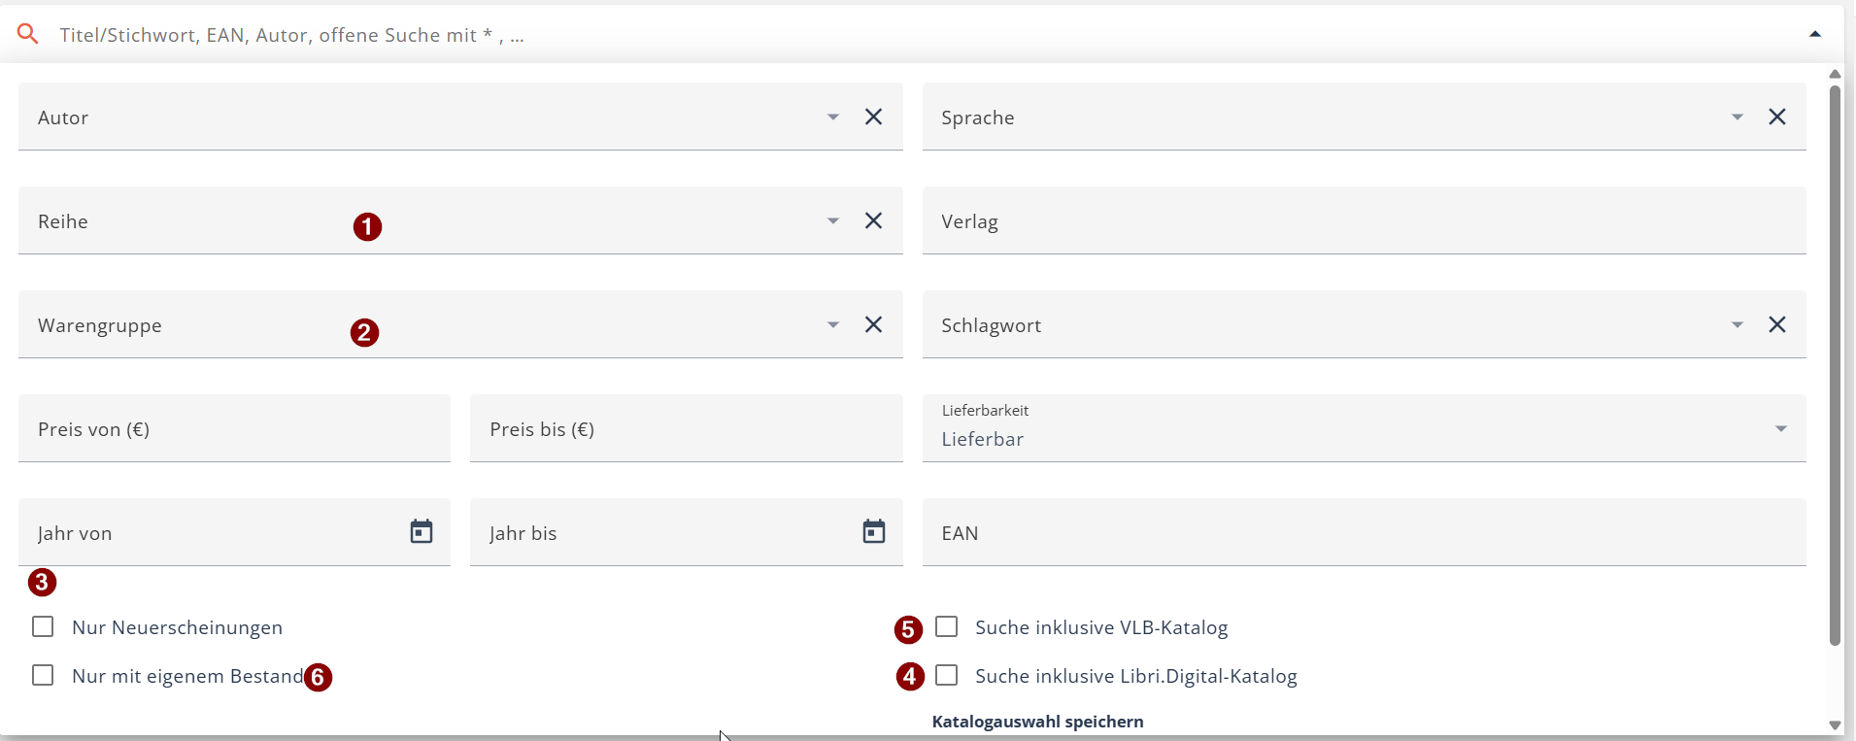Screen dimensions: 1856x741
Task: Collapse the advanced search panel arrow
Action: point(1814,34)
